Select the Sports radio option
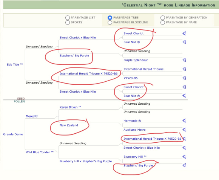The image size is (219, 180). pyautogui.click(x=68, y=23)
